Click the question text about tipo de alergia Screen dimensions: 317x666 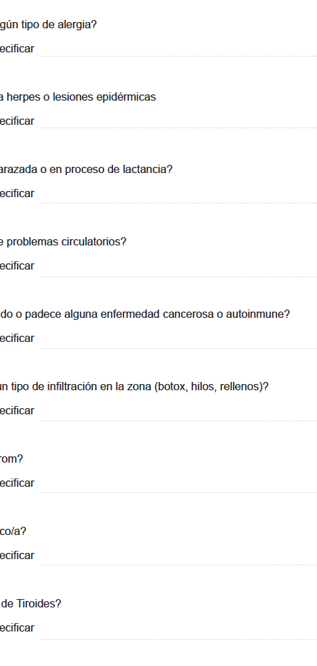click(48, 25)
